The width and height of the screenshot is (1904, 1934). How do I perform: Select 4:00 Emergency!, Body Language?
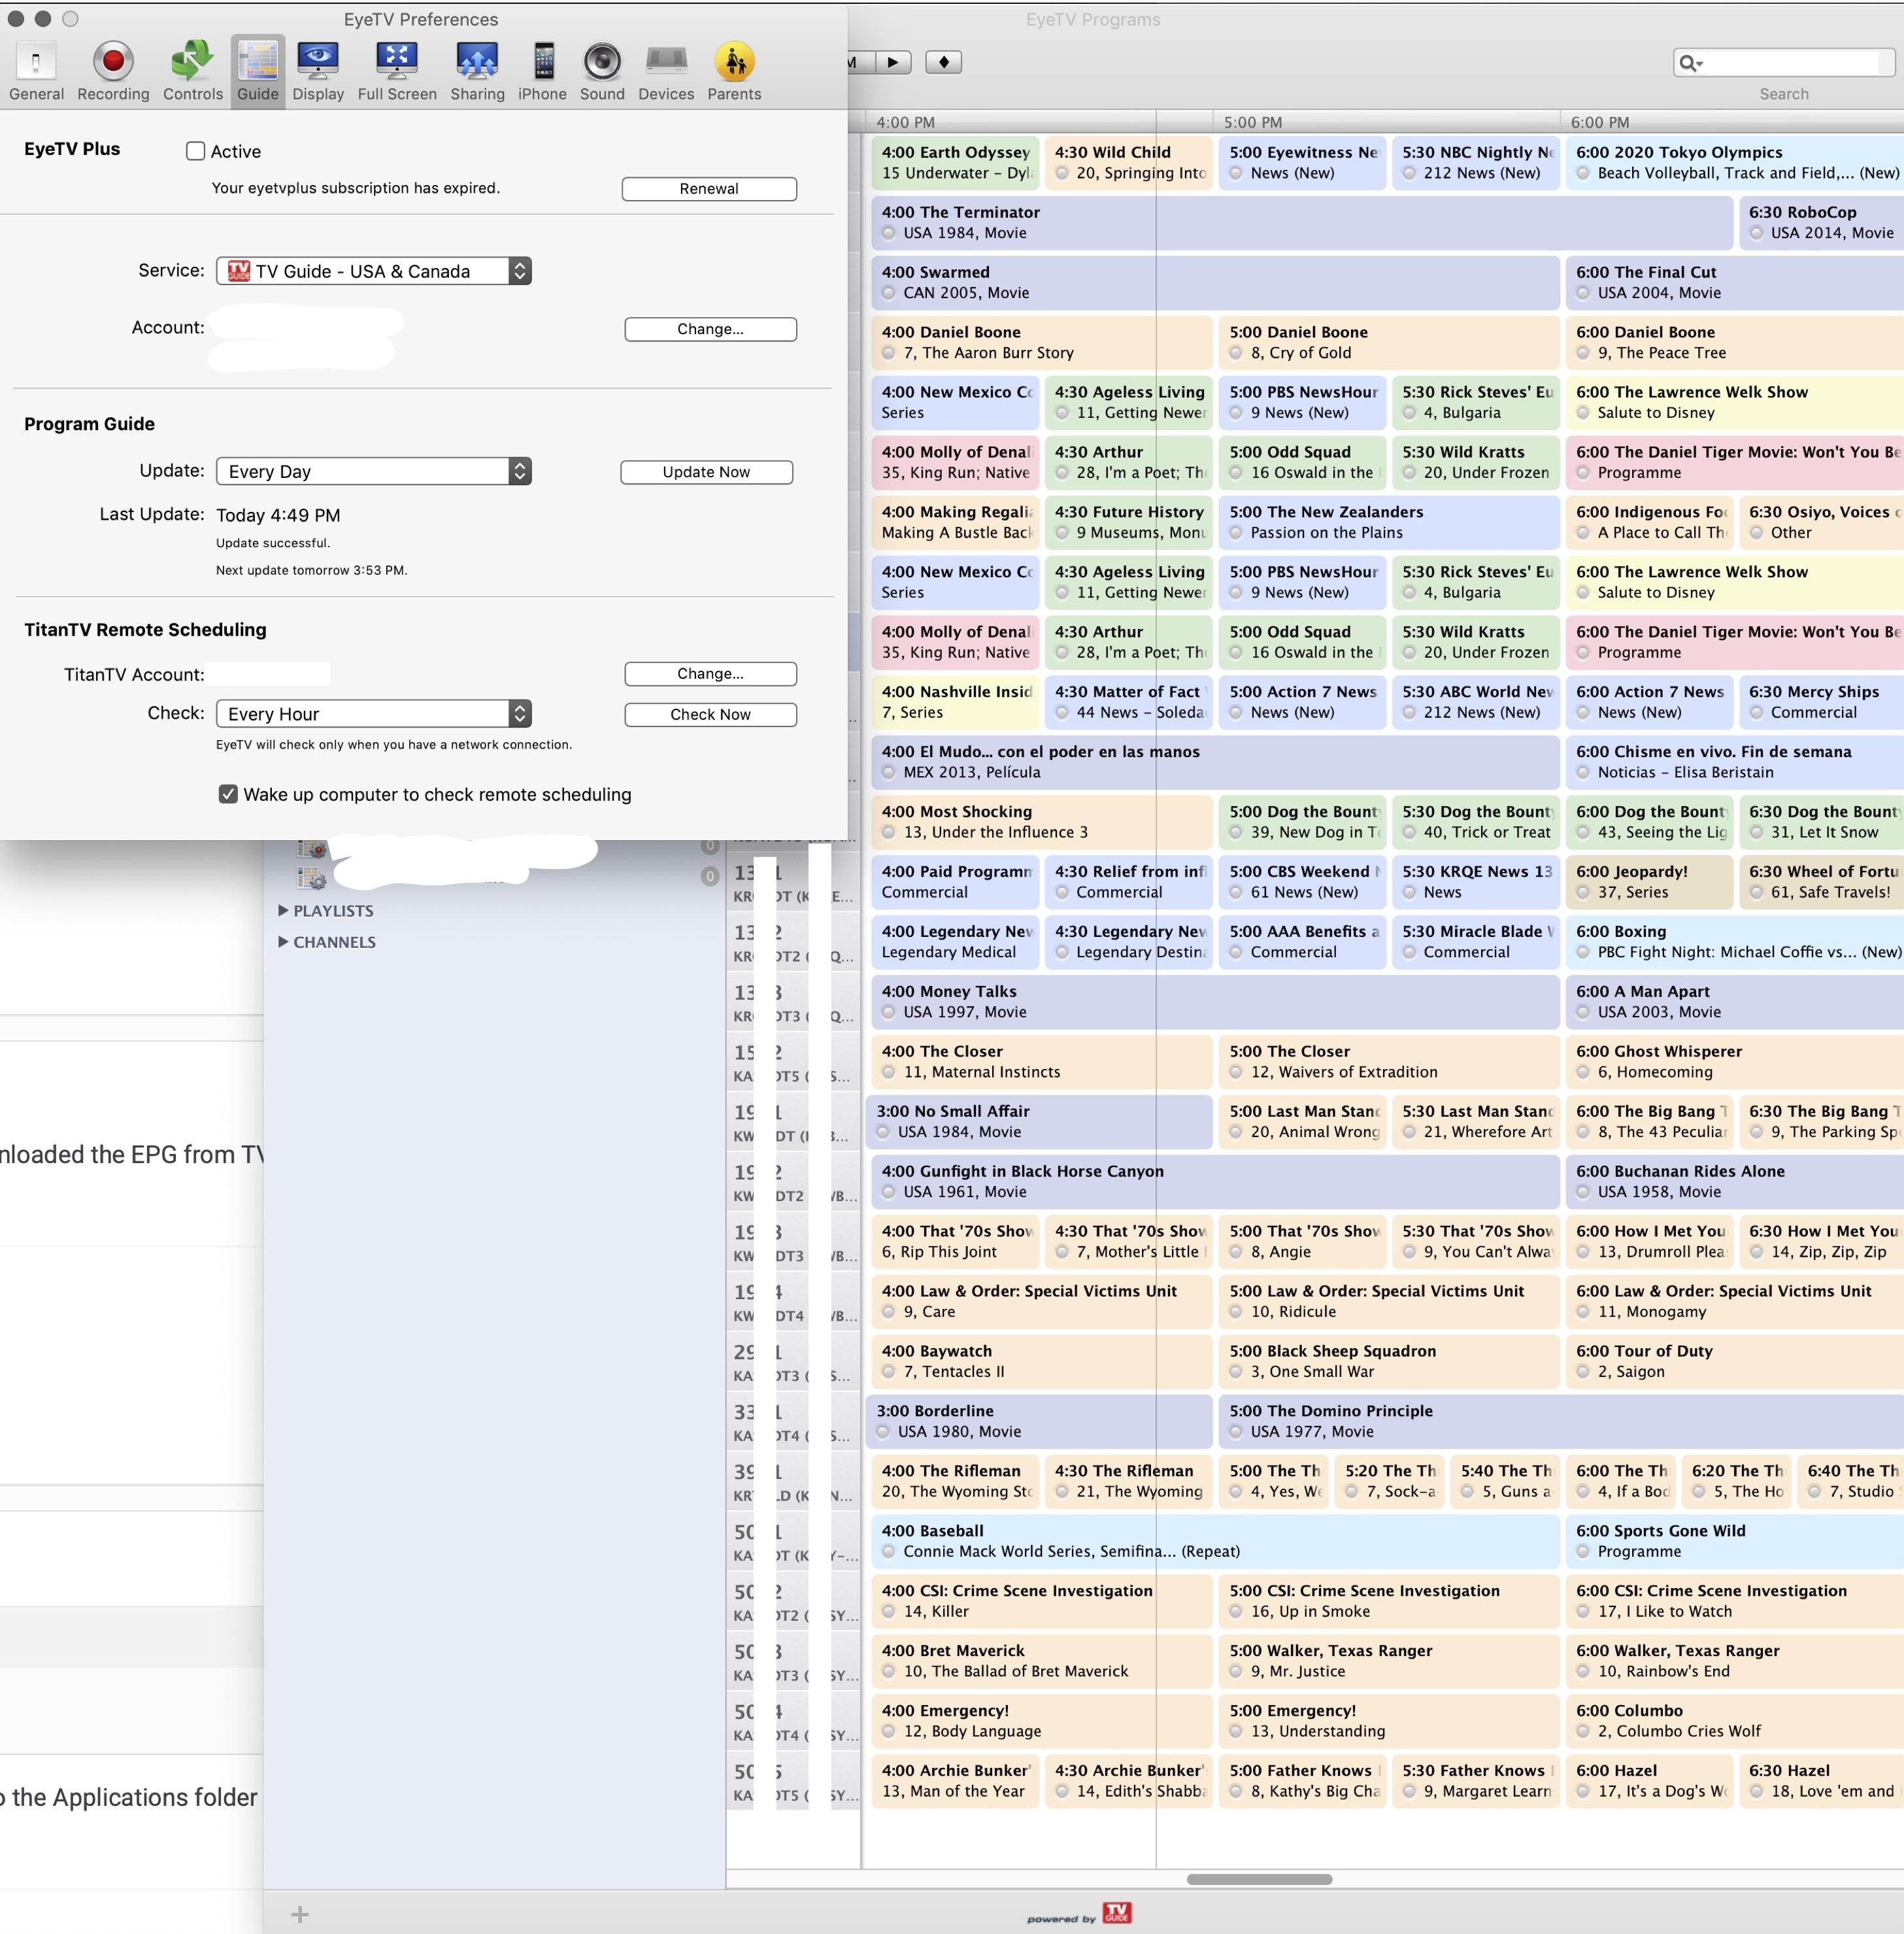pos(1041,1721)
